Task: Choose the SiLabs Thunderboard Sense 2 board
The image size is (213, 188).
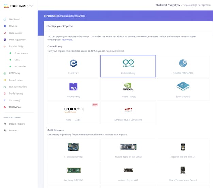Action: (x=183, y=170)
